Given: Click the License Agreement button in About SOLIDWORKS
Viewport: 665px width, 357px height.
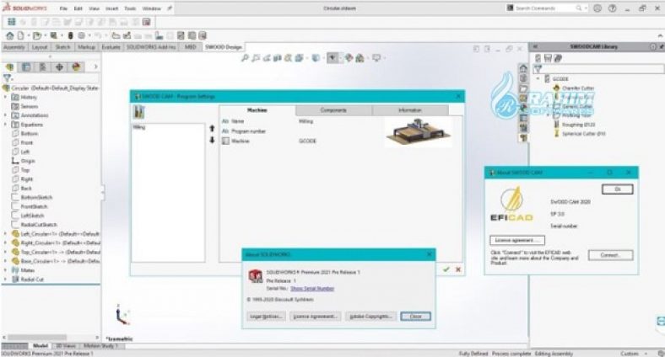Looking at the screenshot, I should click(316, 317).
